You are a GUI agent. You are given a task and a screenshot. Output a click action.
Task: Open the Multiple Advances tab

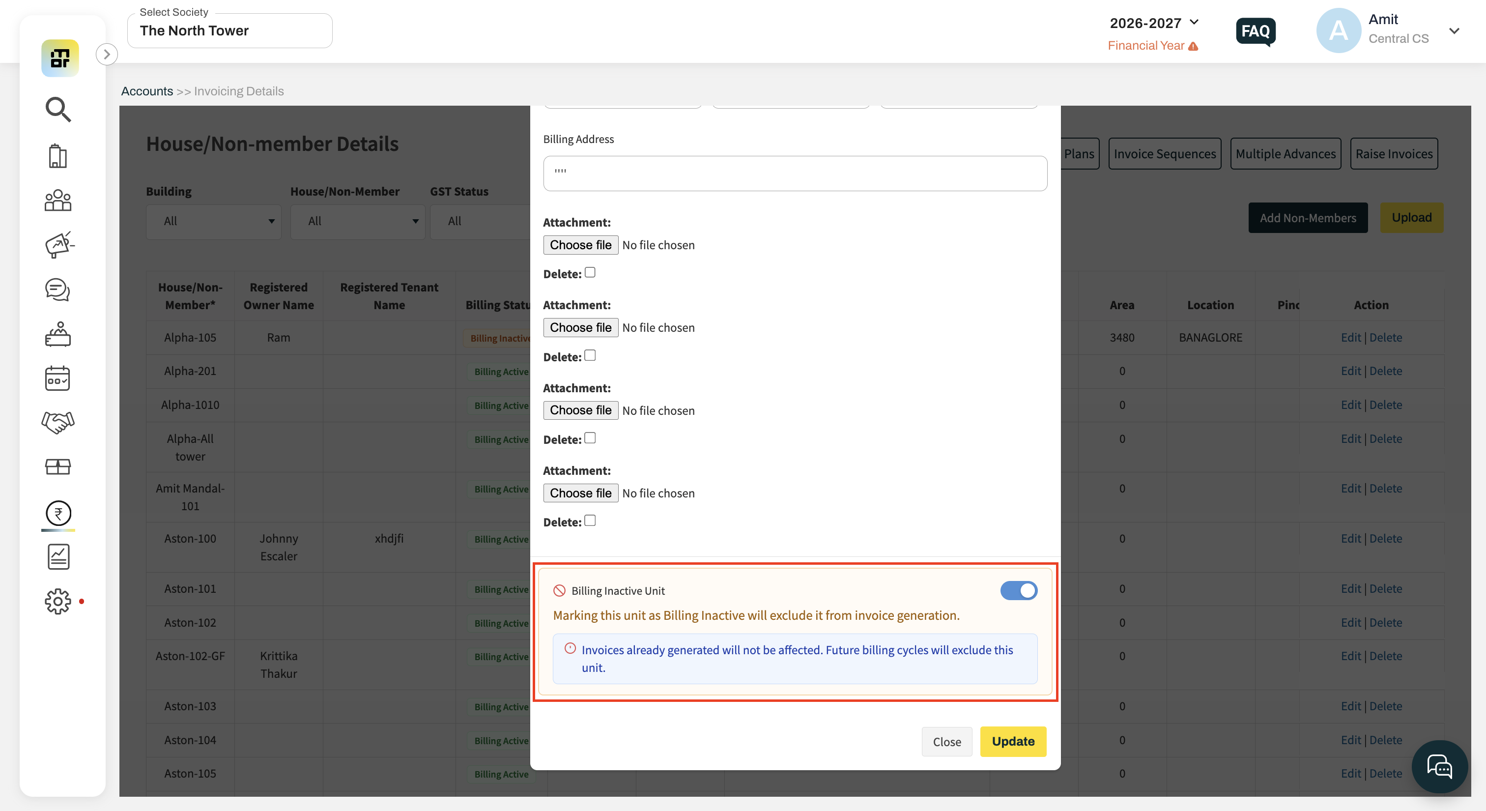[x=1285, y=153]
